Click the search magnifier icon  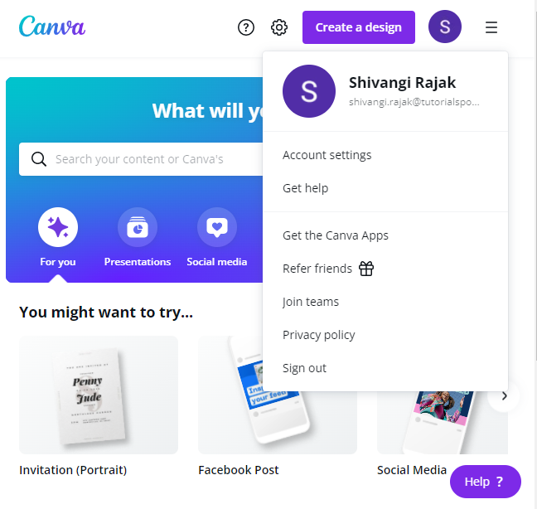[39, 159]
